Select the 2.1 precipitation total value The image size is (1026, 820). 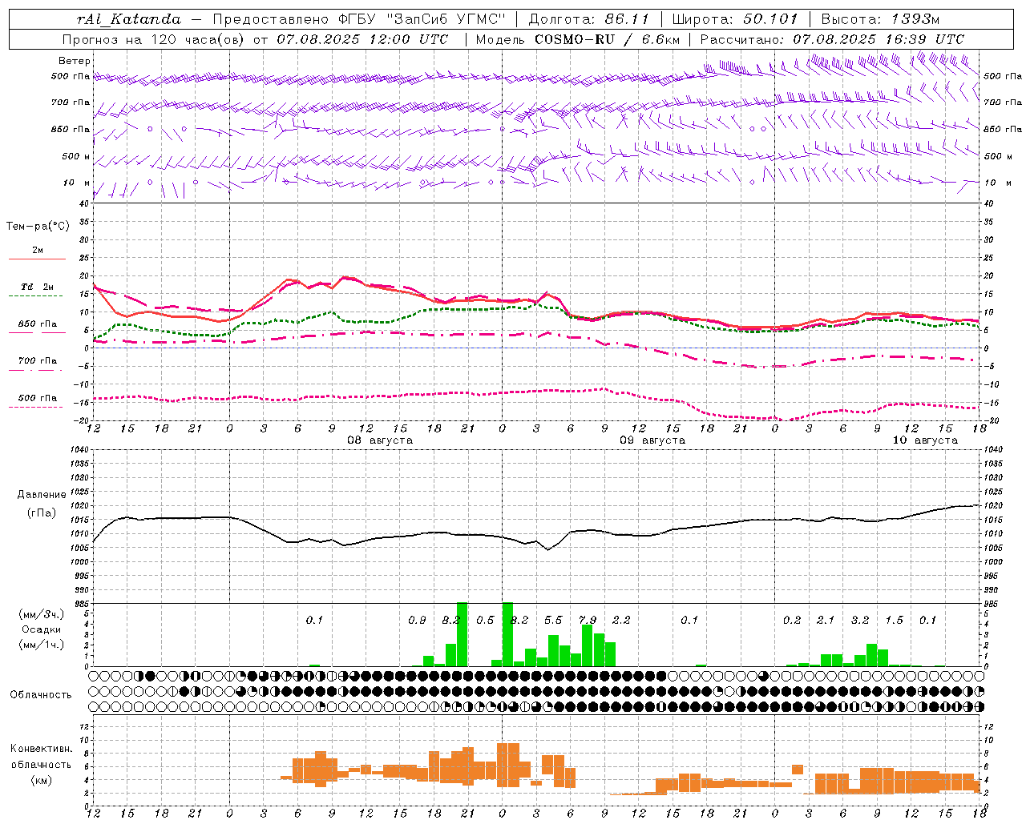pyautogui.click(x=826, y=621)
